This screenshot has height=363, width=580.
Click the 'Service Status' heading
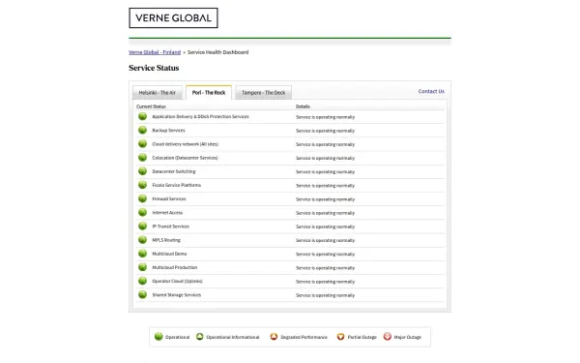[x=154, y=68]
